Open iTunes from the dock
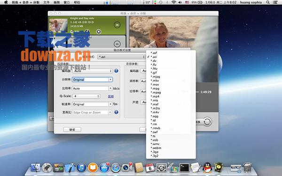Screen dimensions: 282x176 [x=81, y=168]
